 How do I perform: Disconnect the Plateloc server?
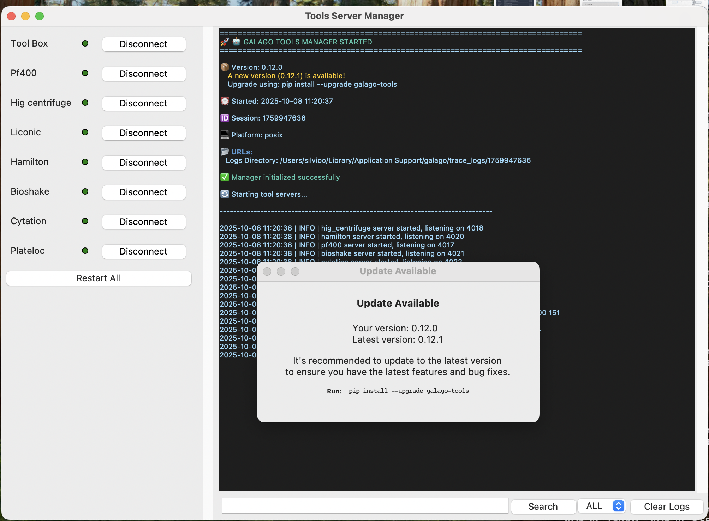[144, 252]
